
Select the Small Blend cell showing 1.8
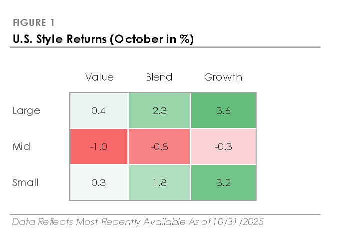(159, 182)
